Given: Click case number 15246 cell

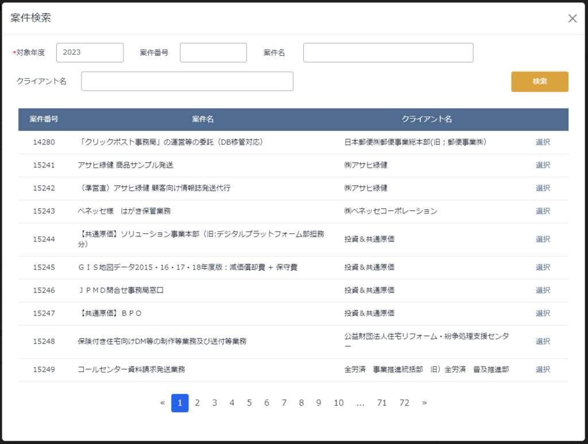Looking at the screenshot, I should (x=44, y=290).
